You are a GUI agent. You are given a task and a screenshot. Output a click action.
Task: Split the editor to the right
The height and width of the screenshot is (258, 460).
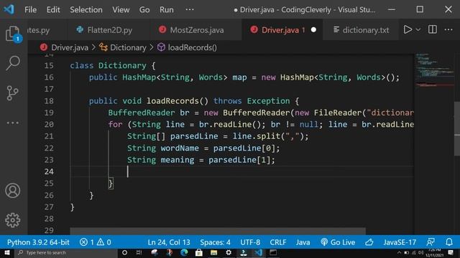pos(433,29)
